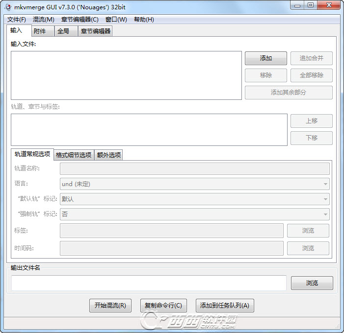Click the window resize grip at bottom corner
Screen dimensions: 344x333
(x=338, y=327)
